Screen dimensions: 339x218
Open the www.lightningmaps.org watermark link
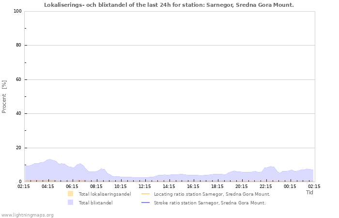(x=27, y=215)
